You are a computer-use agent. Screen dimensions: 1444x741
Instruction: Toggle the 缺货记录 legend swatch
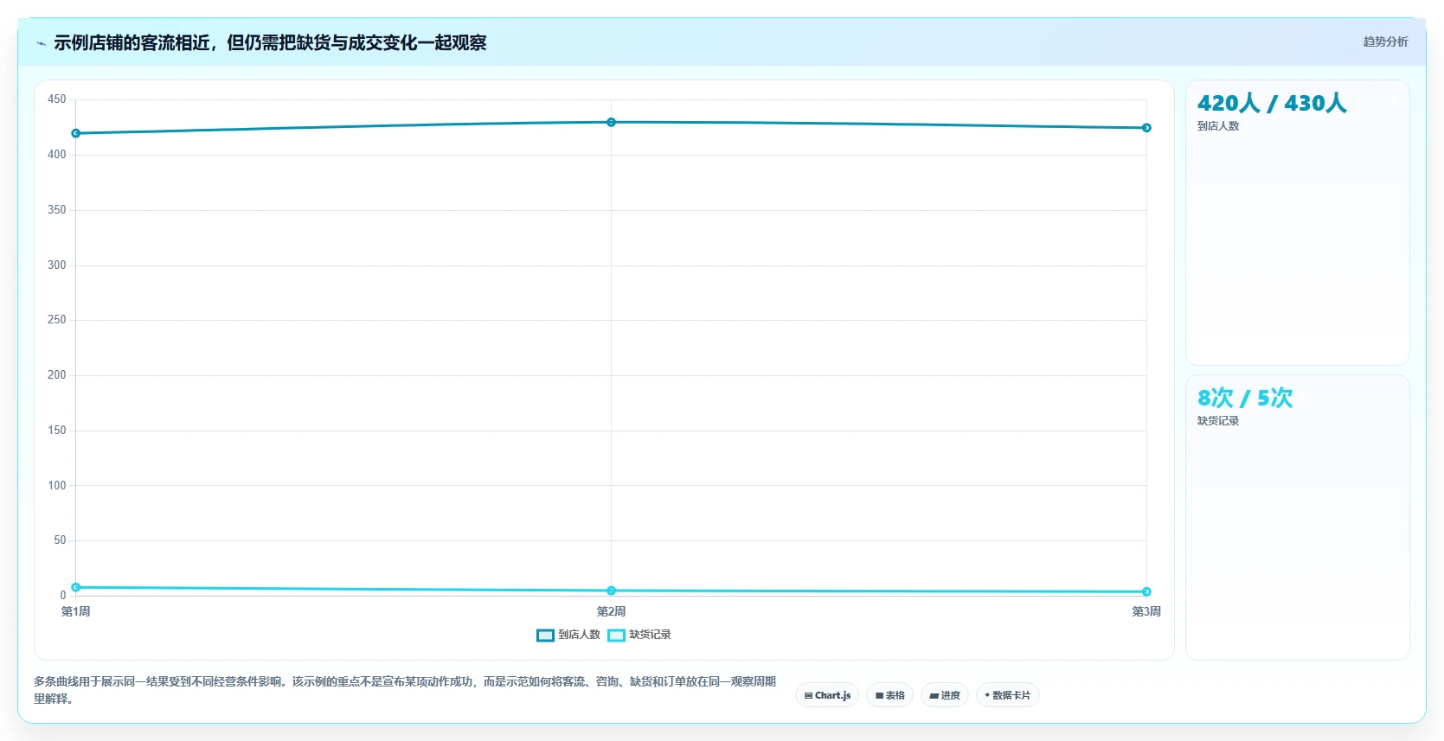(x=616, y=636)
